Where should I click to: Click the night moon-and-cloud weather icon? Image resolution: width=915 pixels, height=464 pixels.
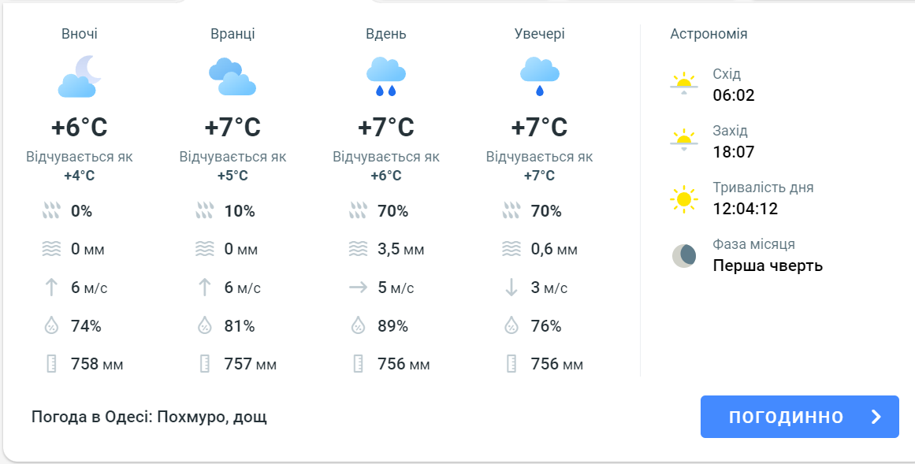80,76
